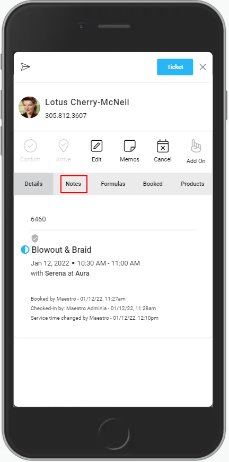This screenshot has height=462, width=229.
Task: Tap the Add On hand icon
Action: [x=196, y=146]
